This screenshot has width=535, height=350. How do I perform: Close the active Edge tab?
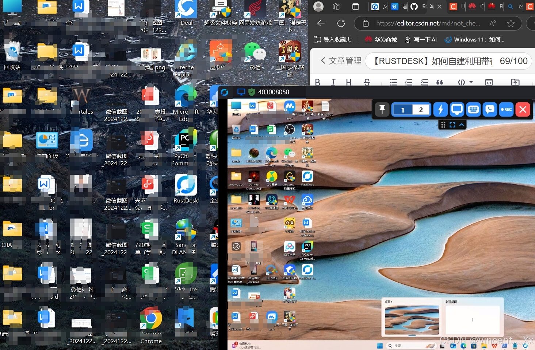[439, 7]
